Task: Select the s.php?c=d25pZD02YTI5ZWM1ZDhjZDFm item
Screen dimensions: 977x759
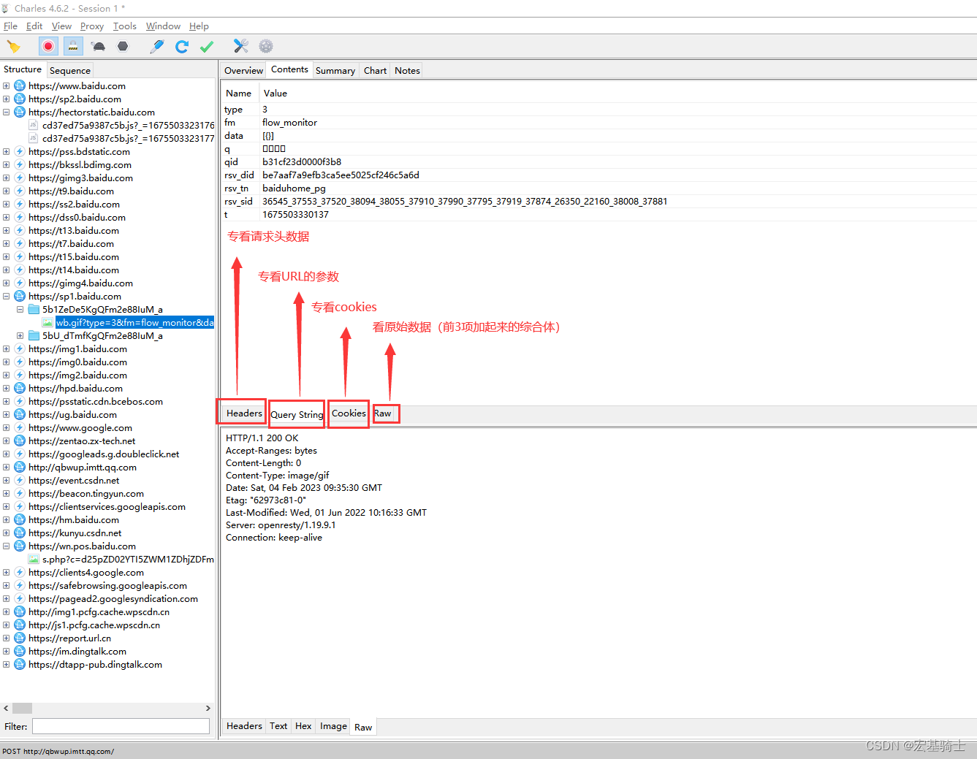Action: point(128,560)
